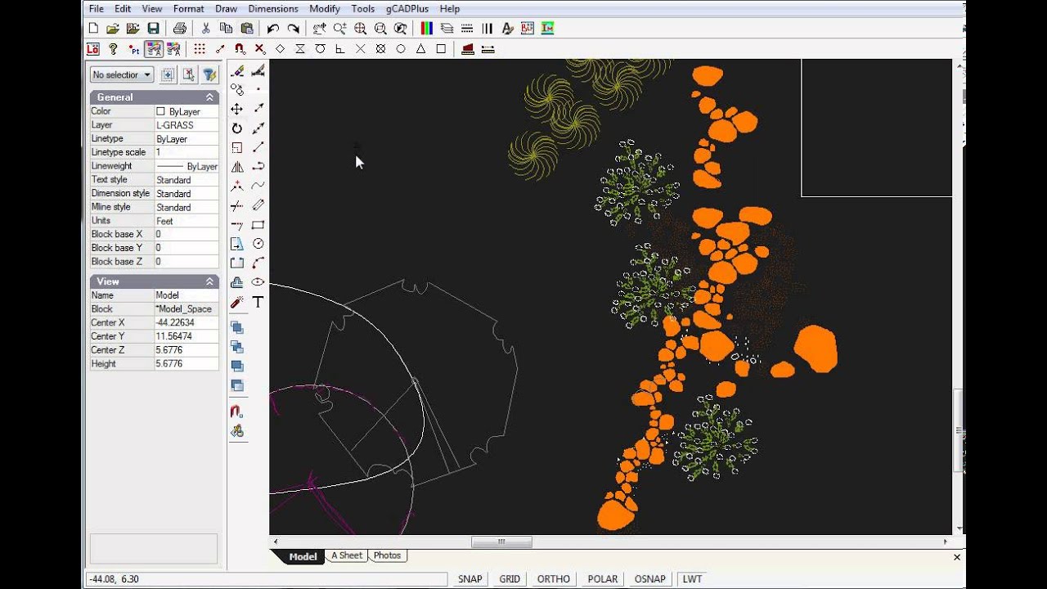1047x589 pixels.
Task: Open the Tools menu
Action: (362, 9)
